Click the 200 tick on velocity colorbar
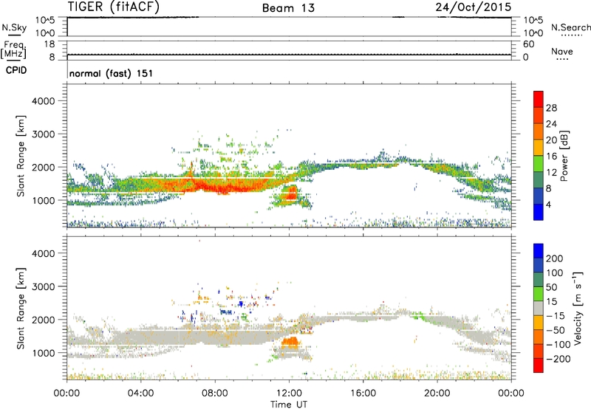Screen dimensions: 591x409 click(555, 258)
